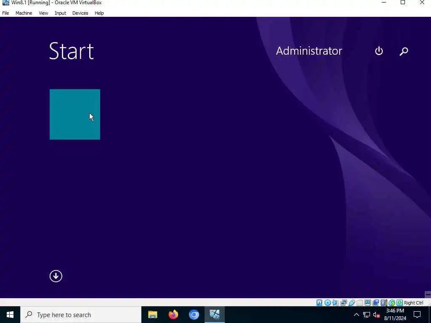Viewport: 431px width, 323px height.
Task: Open the Machine menu
Action: point(24,13)
